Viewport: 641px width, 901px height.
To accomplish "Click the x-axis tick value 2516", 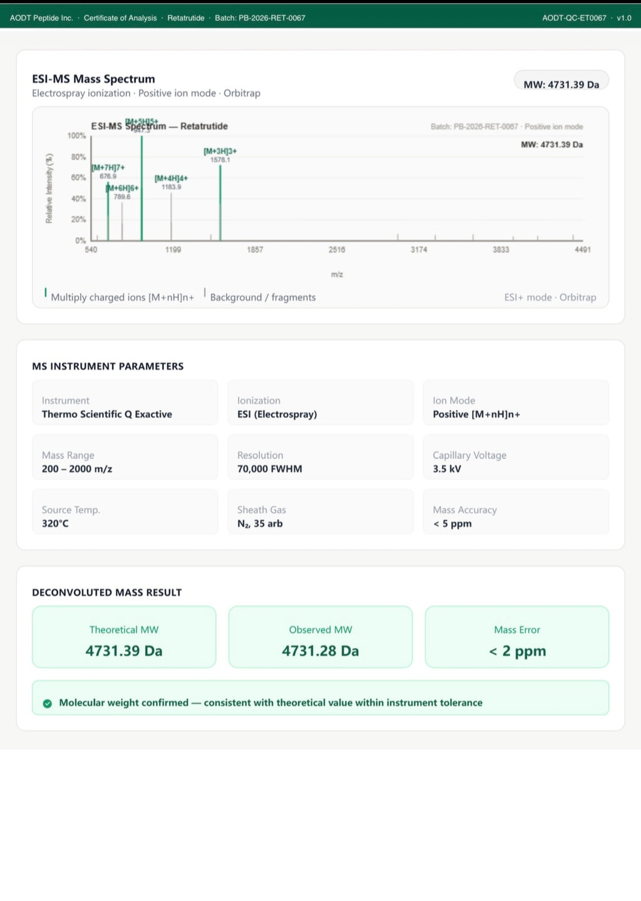I will (x=337, y=249).
